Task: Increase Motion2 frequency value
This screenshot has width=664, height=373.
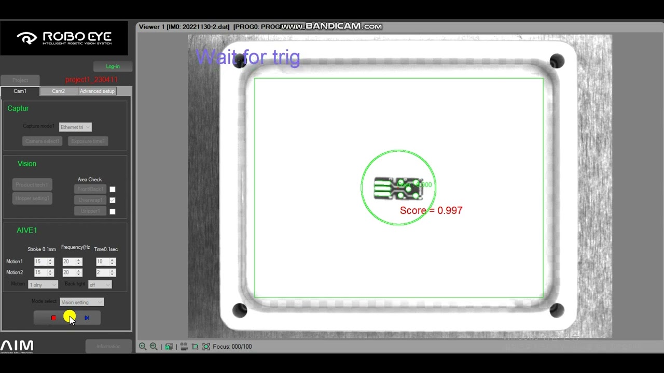Action: click(79, 271)
